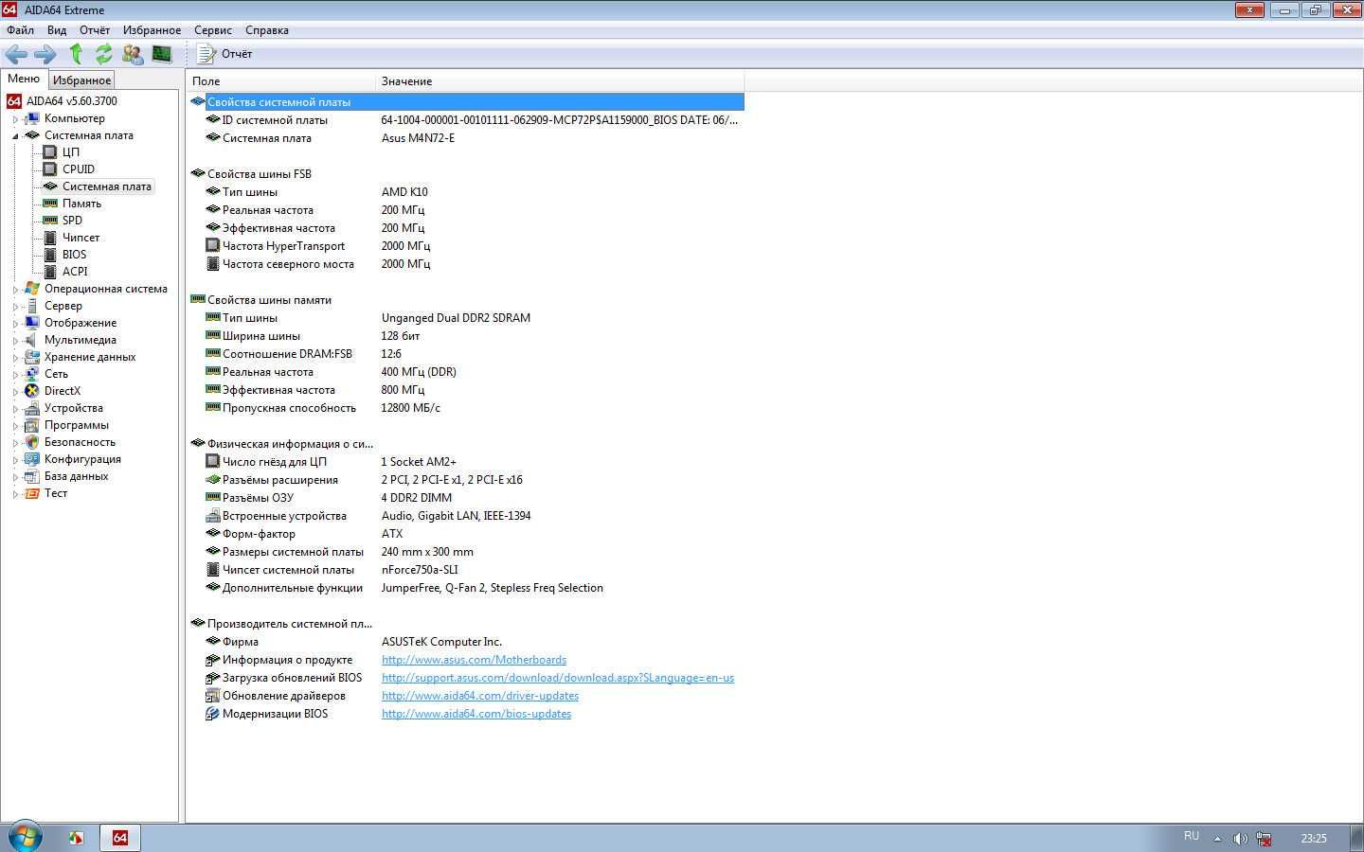This screenshot has width=1364, height=852.
Task: Click the База данных tree icon
Action: tap(32, 476)
